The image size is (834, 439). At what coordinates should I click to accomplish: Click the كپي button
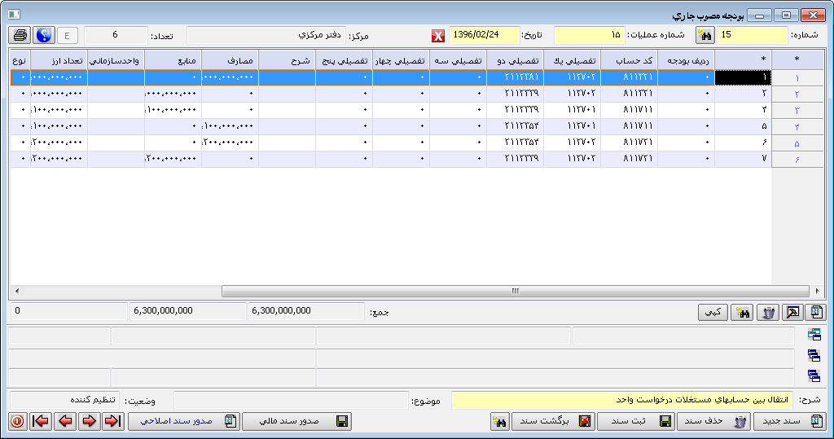pyautogui.click(x=713, y=313)
